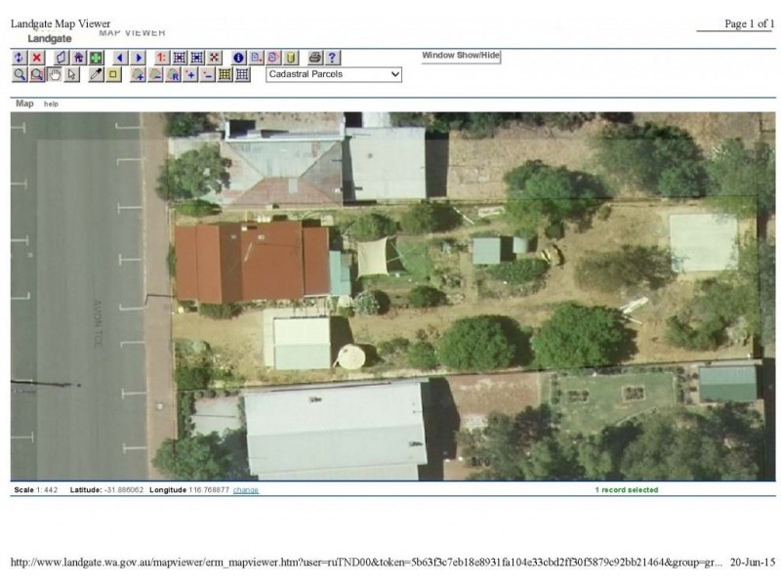Click the red X clear icon
Screen dimensions: 781x586
(37, 58)
